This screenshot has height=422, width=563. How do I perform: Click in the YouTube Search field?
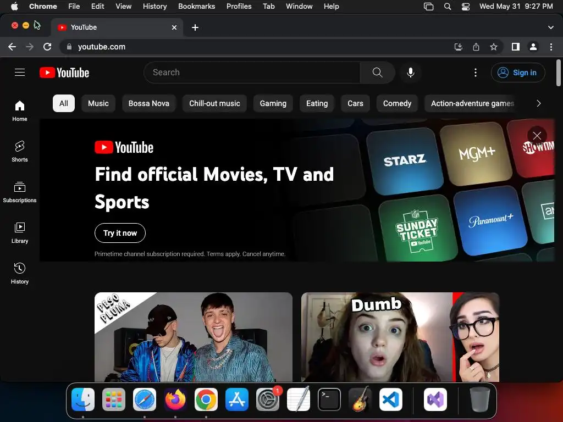[x=252, y=73]
